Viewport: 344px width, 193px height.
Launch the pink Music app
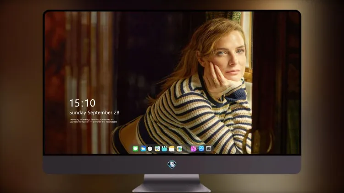[x=193, y=149]
